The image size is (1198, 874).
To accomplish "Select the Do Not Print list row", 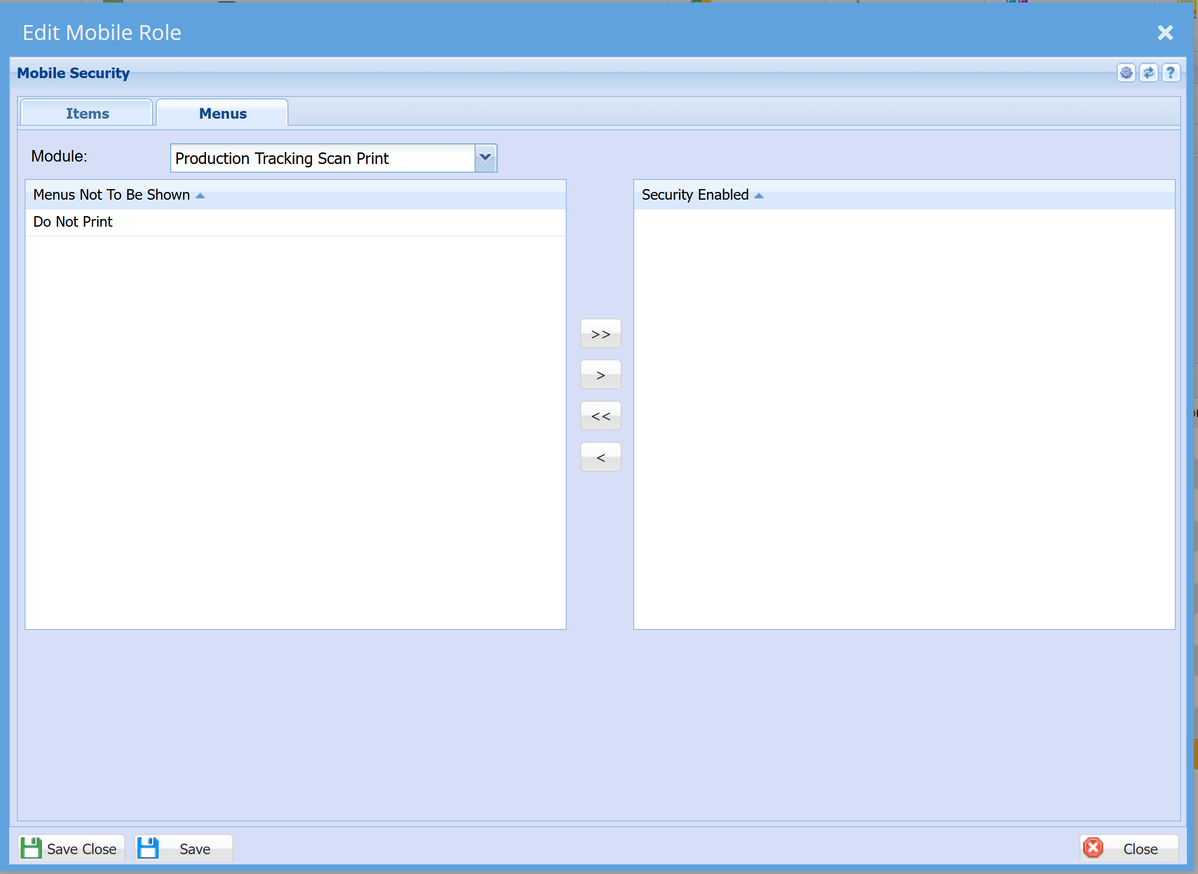I will [296, 222].
